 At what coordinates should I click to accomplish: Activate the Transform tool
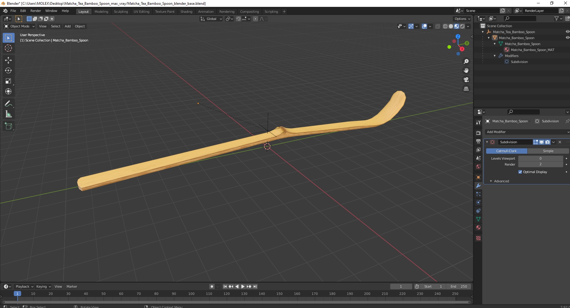click(8, 92)
